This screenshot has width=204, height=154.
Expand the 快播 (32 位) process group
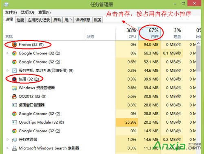pyautogui.click(x=7, y=79)
